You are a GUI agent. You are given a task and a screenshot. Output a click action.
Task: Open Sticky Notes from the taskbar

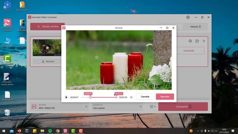(35, 131)
